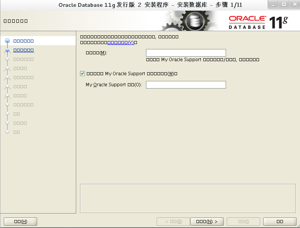Screen dimensions: 300x228
Task: Click the next button labeled (N) >
Action: 207,222
